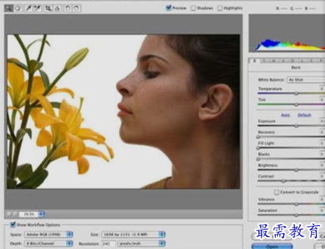Screen dimensions: 325x249
Task: Click the Exposure slider handle
Action: click(x=296, y=126)
